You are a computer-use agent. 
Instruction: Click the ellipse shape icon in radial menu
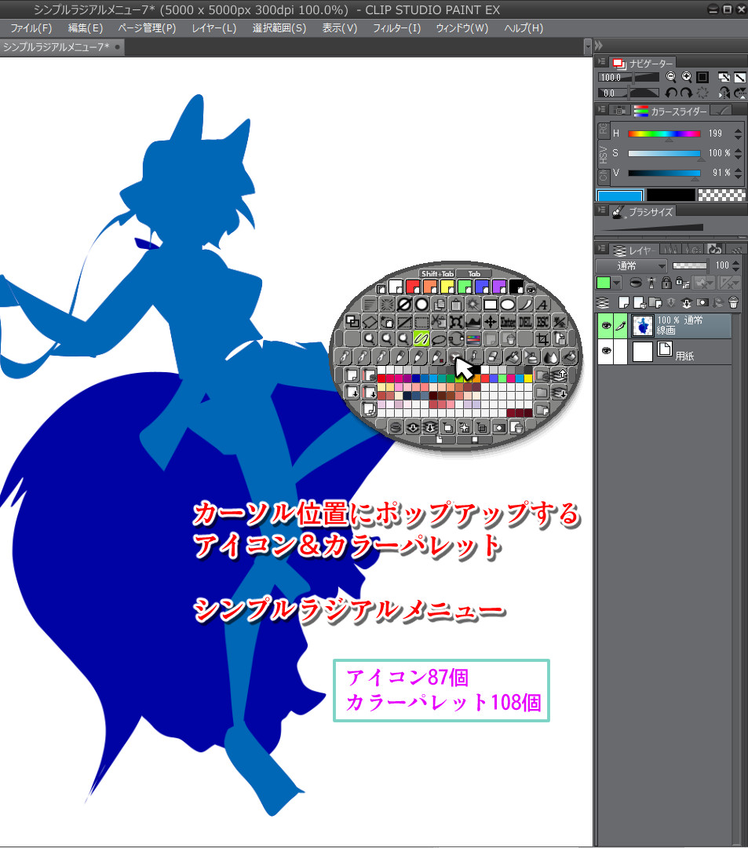pyautogui.click(x=508, y=305)
